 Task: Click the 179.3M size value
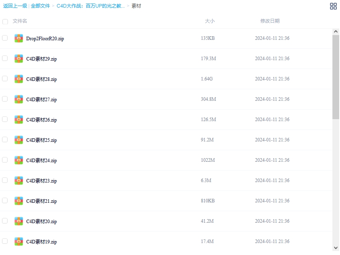[208, 59]
